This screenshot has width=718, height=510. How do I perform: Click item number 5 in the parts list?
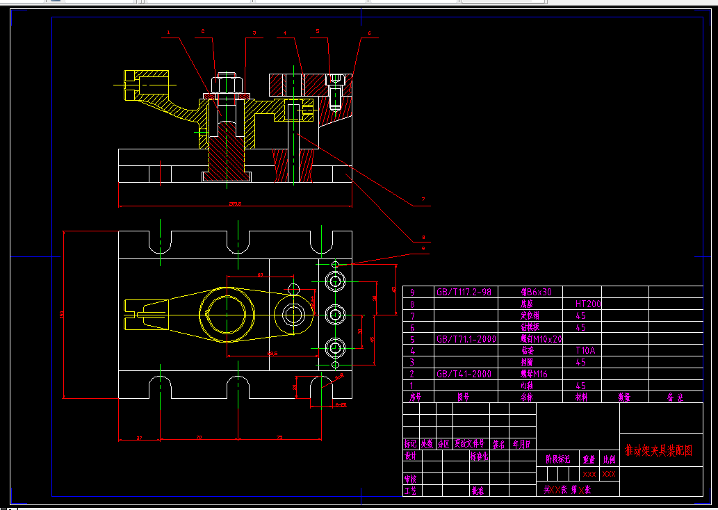[412, 339]
